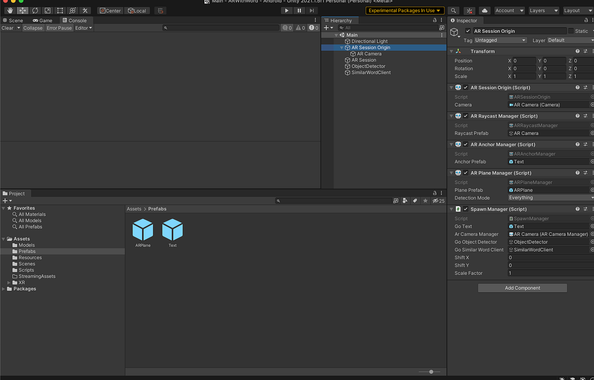Select ObjectDetector in the Hierarchy
This screenshot has height=380, width=594.
pos(368,66)
